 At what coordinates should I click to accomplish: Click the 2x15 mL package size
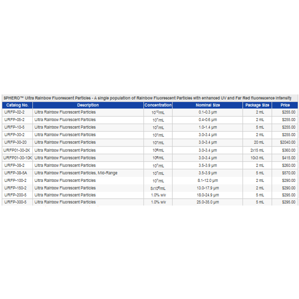[x=257, y=150]
